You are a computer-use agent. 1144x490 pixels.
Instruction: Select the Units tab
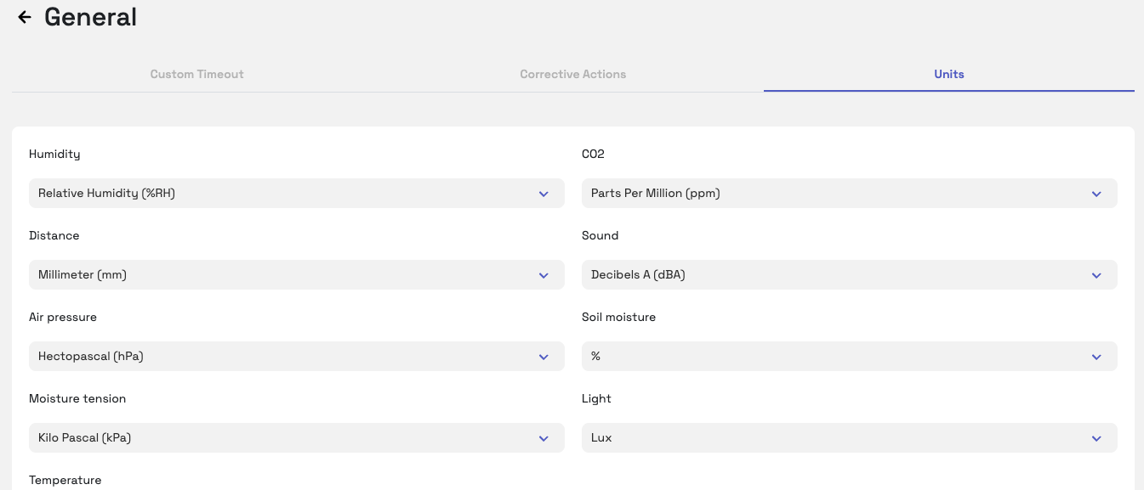pyautogui.click(x=948, y=74)
